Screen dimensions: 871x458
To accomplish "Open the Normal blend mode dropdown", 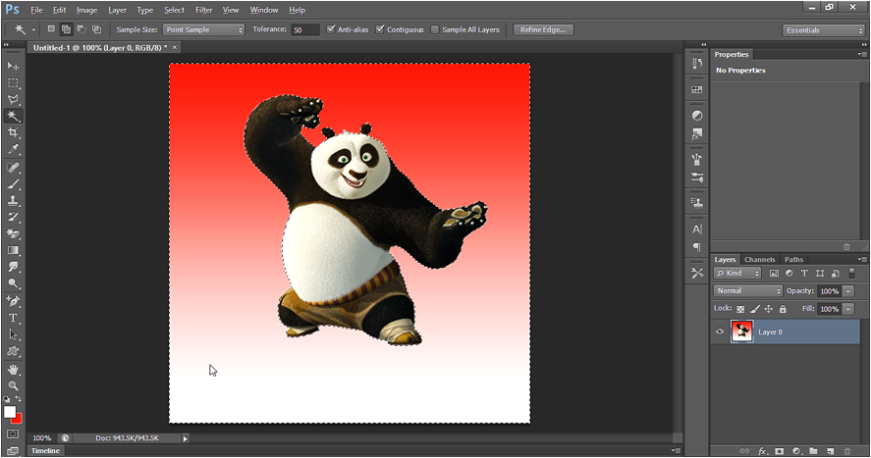I will point(747,291).
